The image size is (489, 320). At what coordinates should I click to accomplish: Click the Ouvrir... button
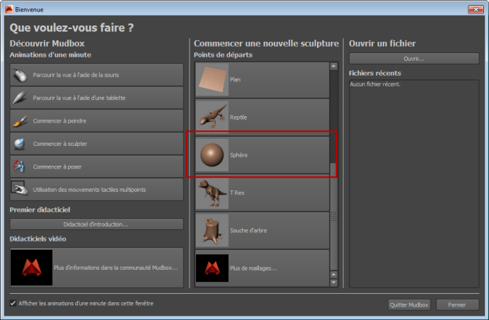414,59
